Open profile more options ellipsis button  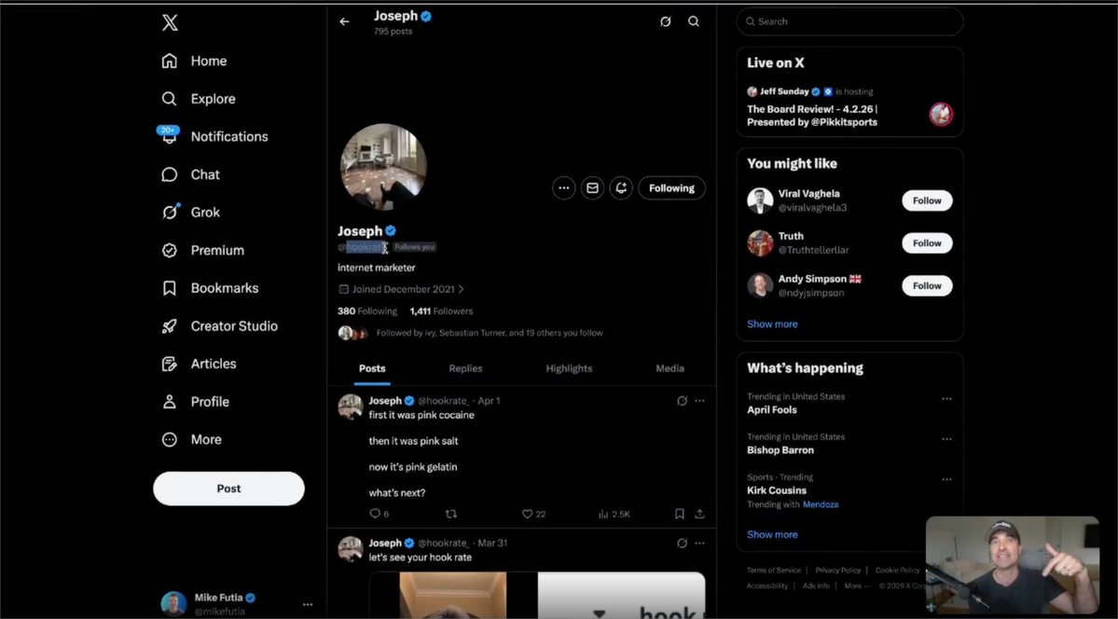point(564,188)
